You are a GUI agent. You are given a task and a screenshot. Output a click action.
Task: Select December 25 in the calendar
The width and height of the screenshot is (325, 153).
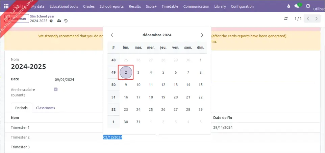point(151,109)
